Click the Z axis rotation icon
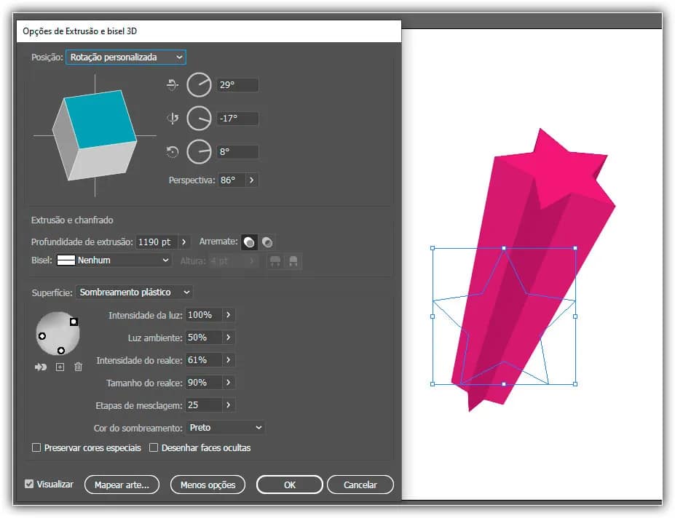This screenshot has width=675, height=518. coord(172,151)
